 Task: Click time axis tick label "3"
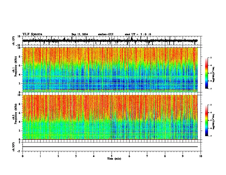pos(76,156)
